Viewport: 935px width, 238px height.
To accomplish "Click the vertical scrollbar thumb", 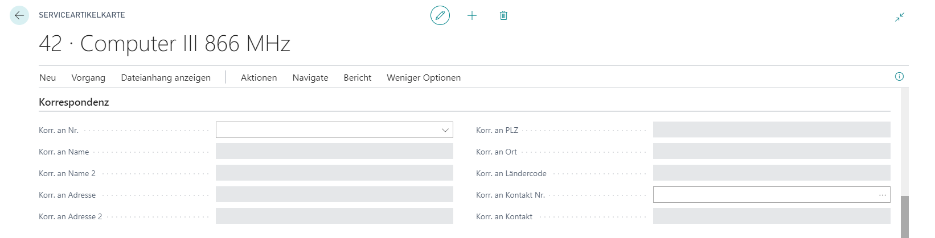I will click(905, 217).
